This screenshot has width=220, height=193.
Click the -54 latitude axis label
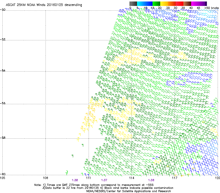tap(3, 71)
